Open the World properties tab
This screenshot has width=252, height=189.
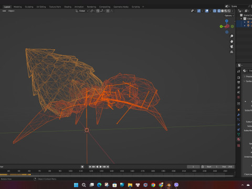point(239,97)
